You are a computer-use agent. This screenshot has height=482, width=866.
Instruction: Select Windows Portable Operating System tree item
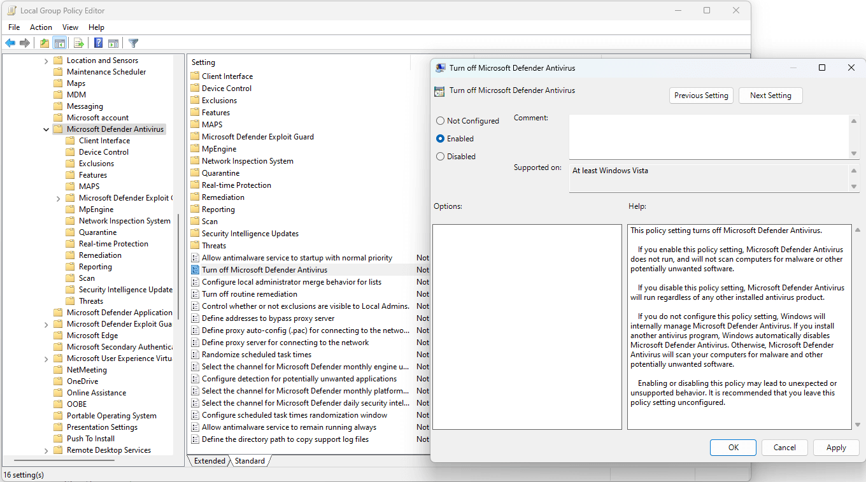111,416
